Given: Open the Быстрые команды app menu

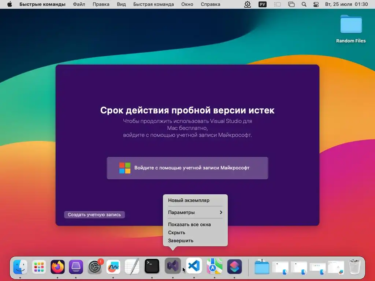Looking at the screenshot, I should coord(42,4).
